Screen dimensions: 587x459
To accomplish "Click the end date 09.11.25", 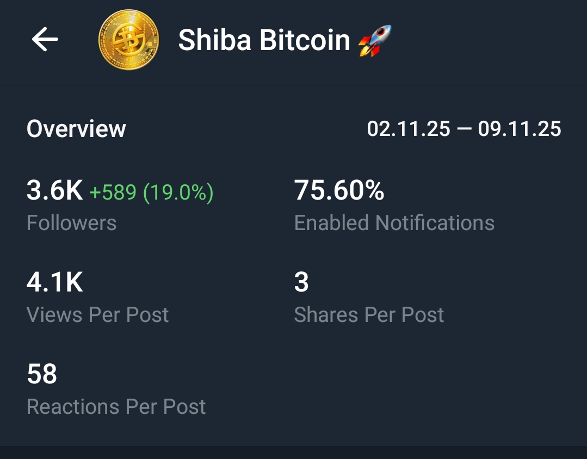I will pyautogui.click(x=520, y=129).
